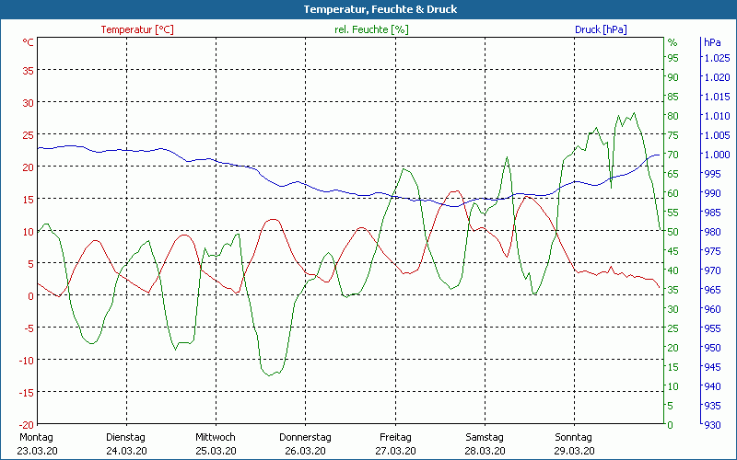Click the Sonntag 29.03.20 date label
The width and height of the screenshot is (737, 460).
[x=574, y=443]
